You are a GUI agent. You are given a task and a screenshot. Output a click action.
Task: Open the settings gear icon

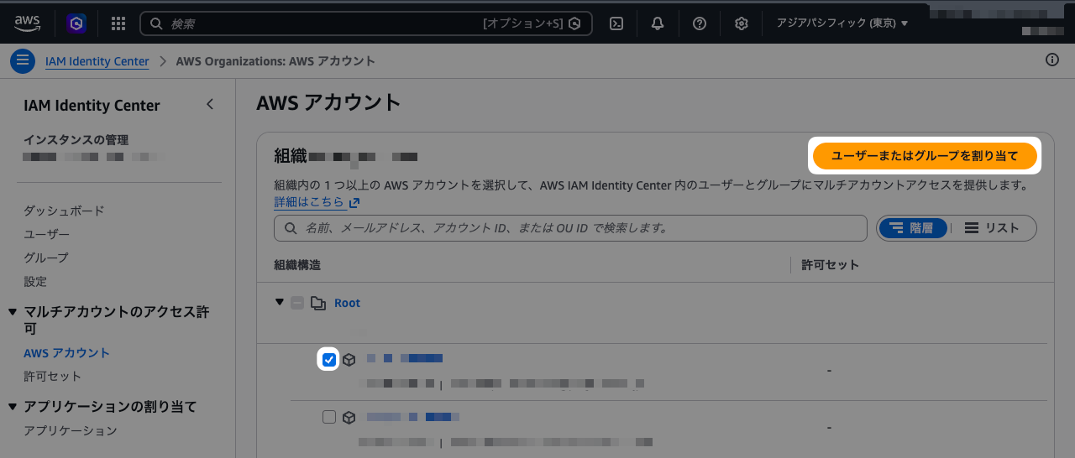741,23
